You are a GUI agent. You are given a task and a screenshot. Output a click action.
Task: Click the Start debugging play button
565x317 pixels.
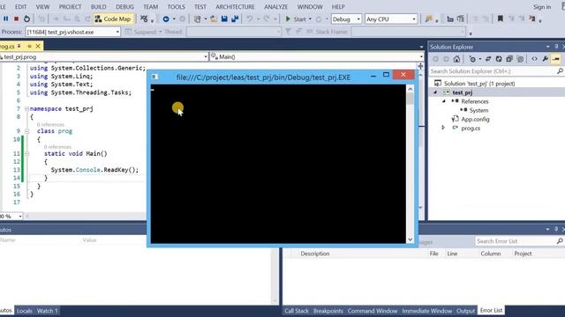click(296, 19)
